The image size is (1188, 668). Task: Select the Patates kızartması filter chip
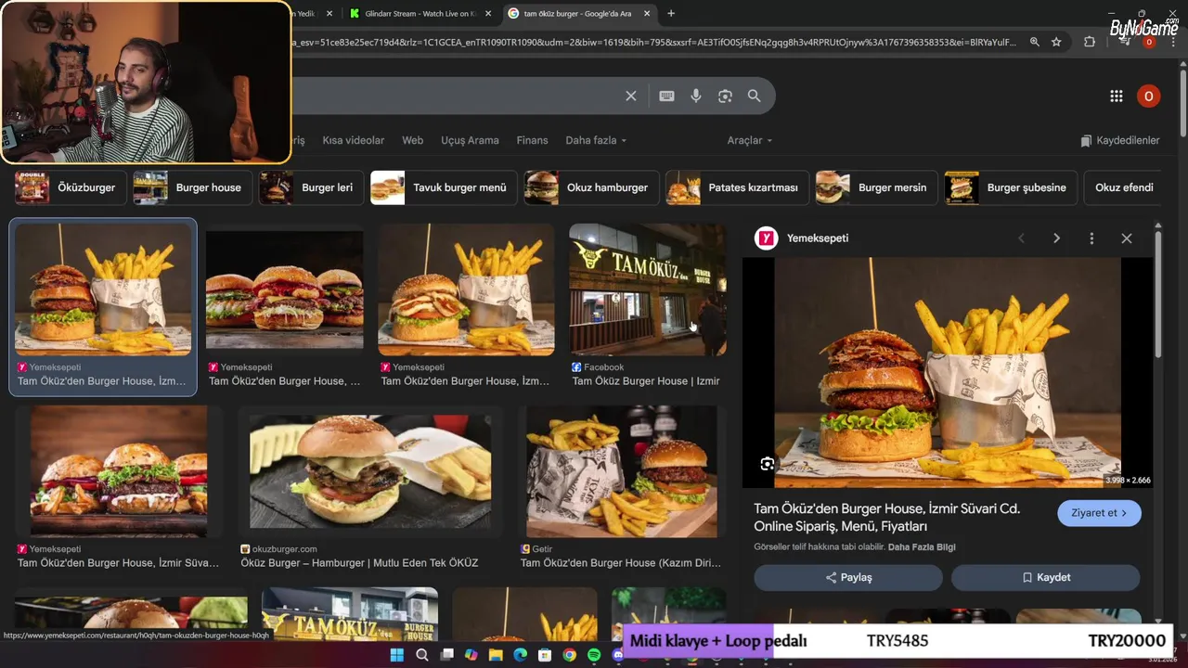(737, 187)
